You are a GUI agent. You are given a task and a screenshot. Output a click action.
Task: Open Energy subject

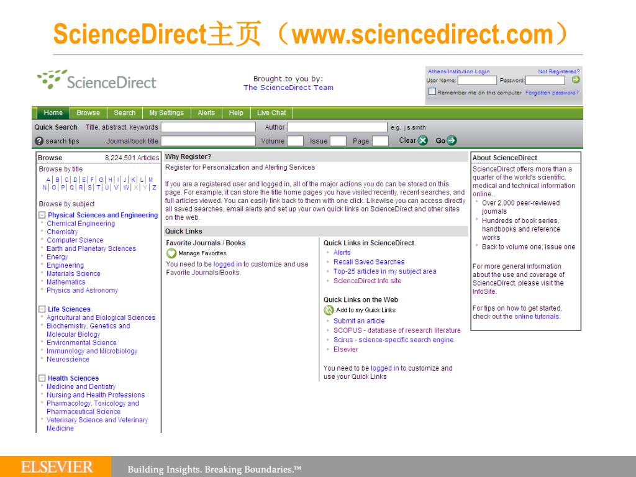click(57, 257)
